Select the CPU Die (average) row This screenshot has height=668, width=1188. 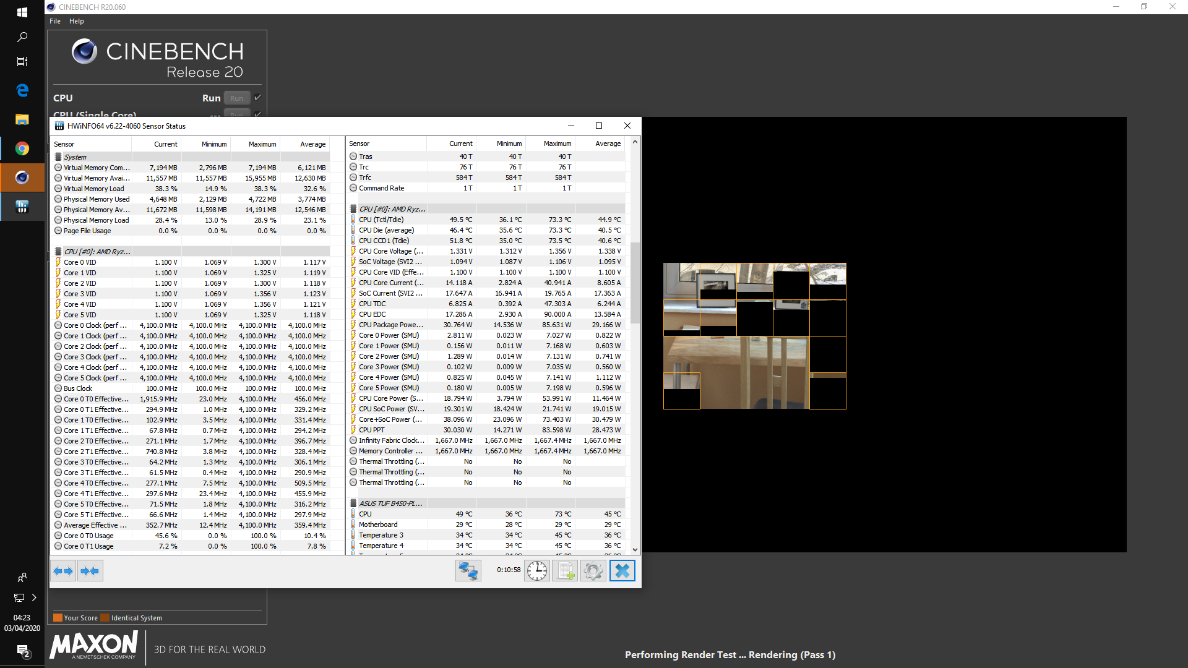[x=486, y=230]
